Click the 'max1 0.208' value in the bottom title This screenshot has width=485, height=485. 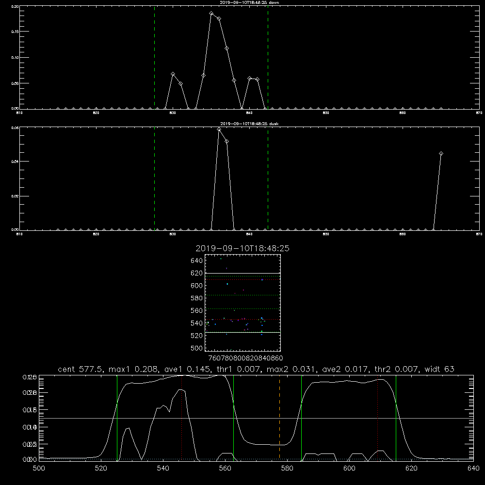[x=133, y=369]
